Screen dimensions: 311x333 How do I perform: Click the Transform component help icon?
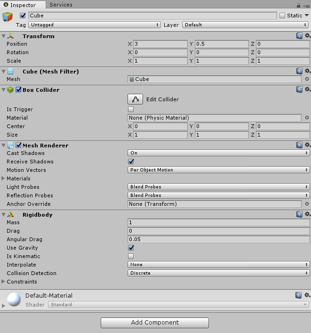[299, 36]
